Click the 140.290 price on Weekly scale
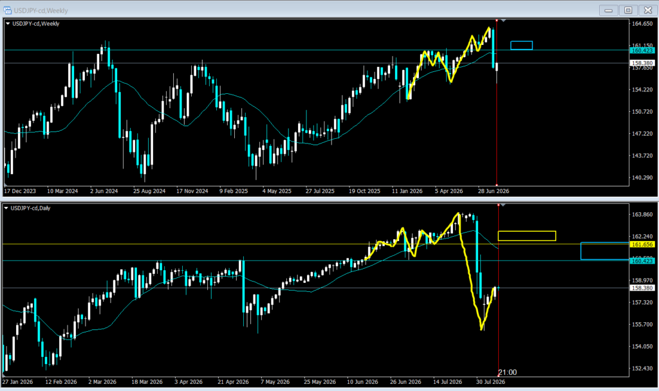 click(x=642, y=177)
